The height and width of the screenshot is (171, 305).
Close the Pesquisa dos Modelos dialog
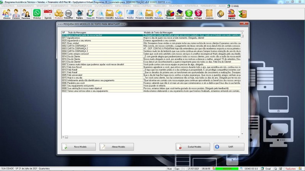click(x=244, y=24)
